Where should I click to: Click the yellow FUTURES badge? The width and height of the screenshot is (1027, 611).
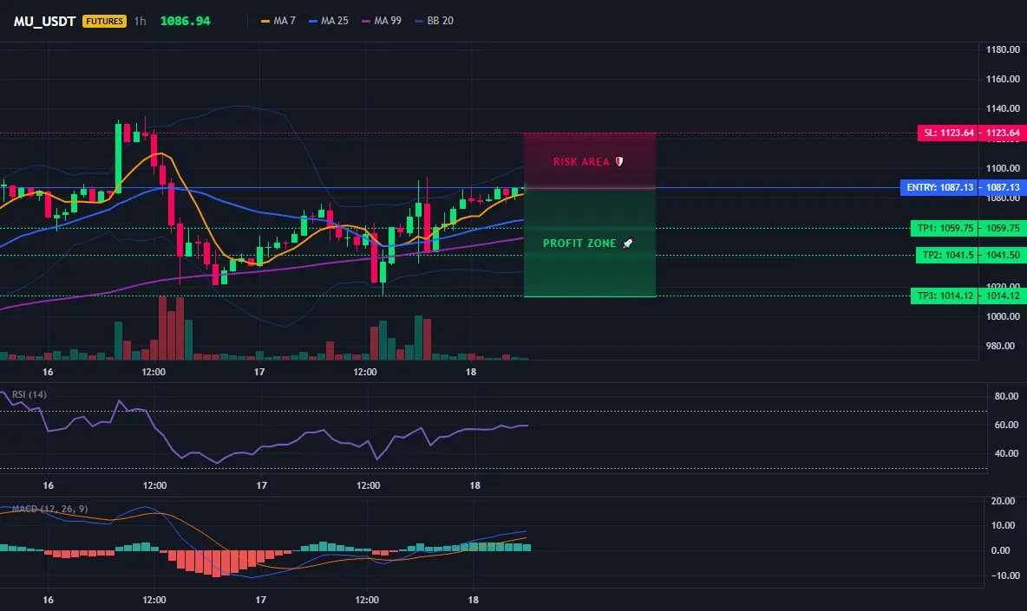pos(104,21)
